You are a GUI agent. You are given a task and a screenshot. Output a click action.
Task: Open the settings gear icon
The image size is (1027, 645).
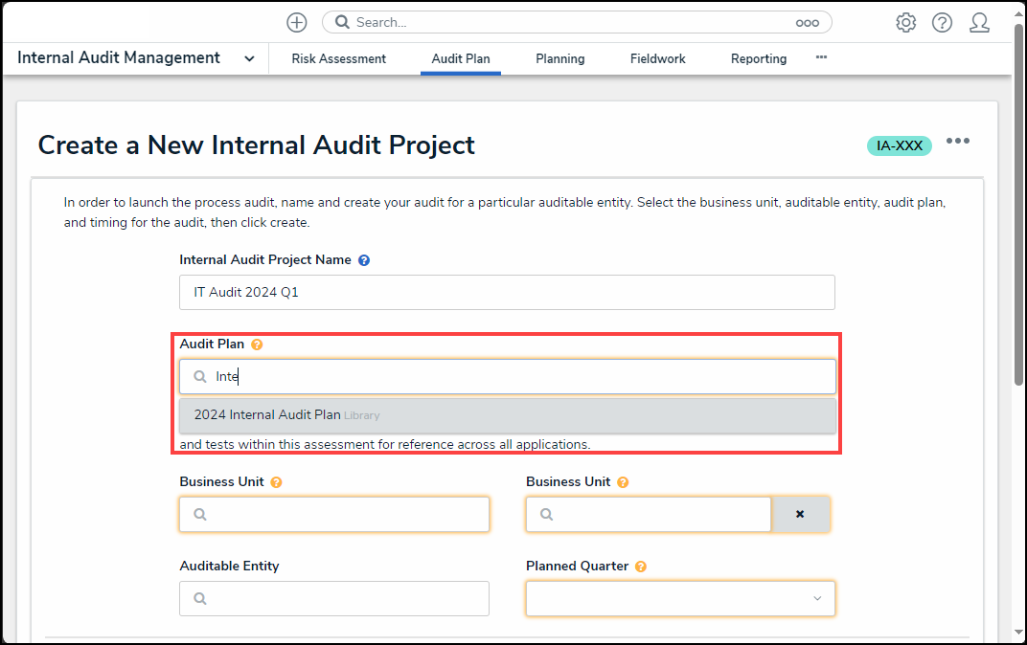905,22
